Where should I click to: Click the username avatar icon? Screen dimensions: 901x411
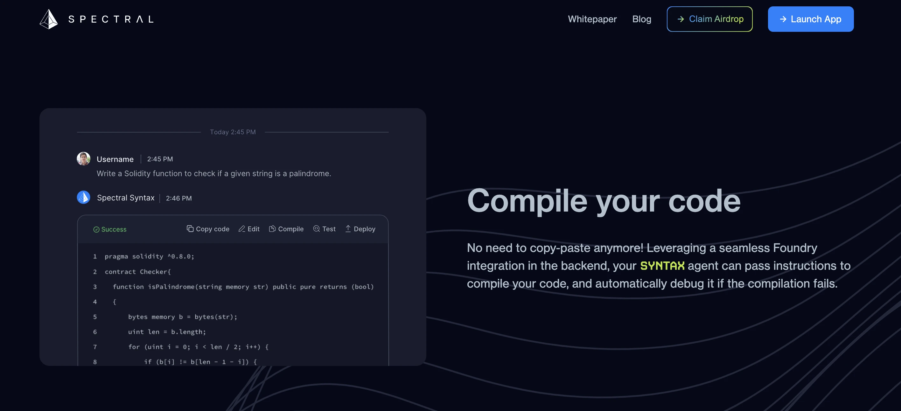83,159
